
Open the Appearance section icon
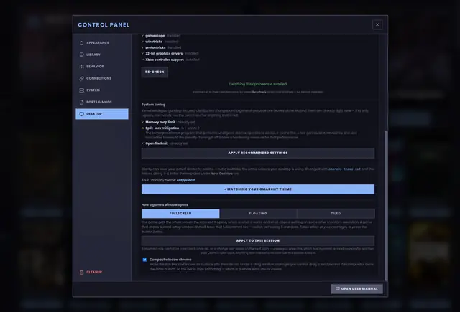(x=81, y=43)
